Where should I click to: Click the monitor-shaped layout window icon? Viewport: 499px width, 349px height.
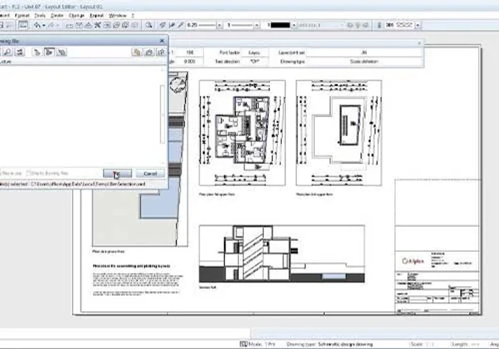23,25
